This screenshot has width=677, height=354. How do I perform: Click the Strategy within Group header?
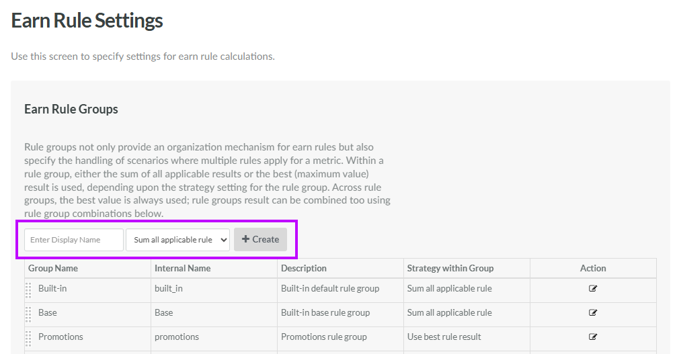tap(450, 268)
